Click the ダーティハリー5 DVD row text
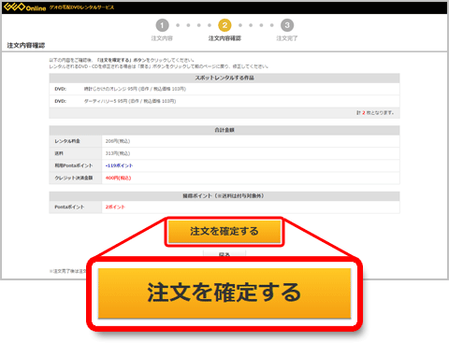This screenshot has height=343, width=449. coord(130,101)
